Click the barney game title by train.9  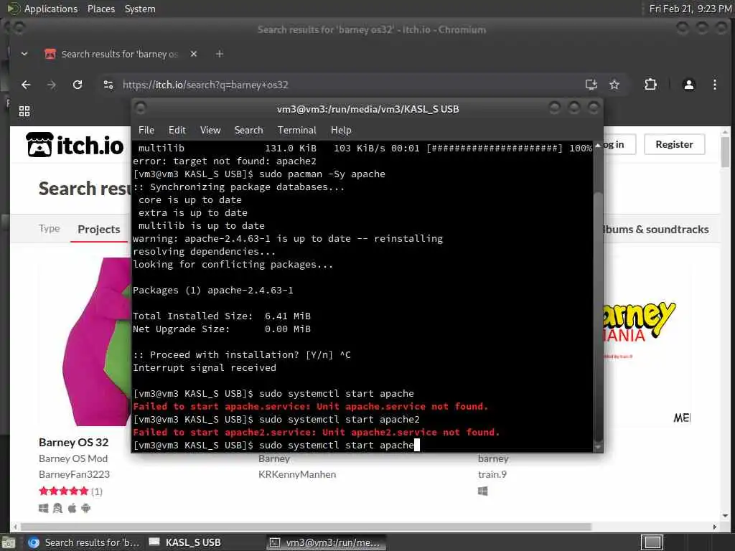493,458
